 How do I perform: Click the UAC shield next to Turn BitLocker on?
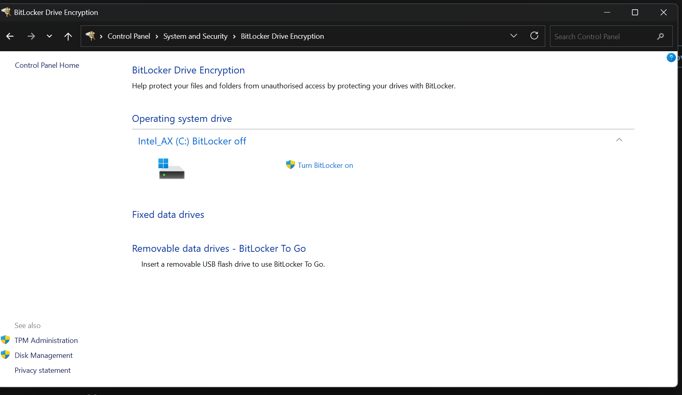click(290, 165)
